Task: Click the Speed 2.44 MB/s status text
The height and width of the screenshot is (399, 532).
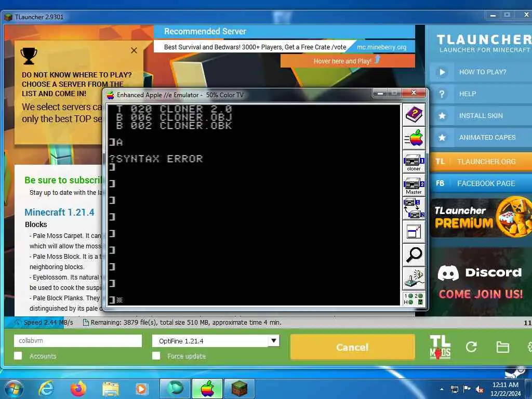Action: [48, 322]
